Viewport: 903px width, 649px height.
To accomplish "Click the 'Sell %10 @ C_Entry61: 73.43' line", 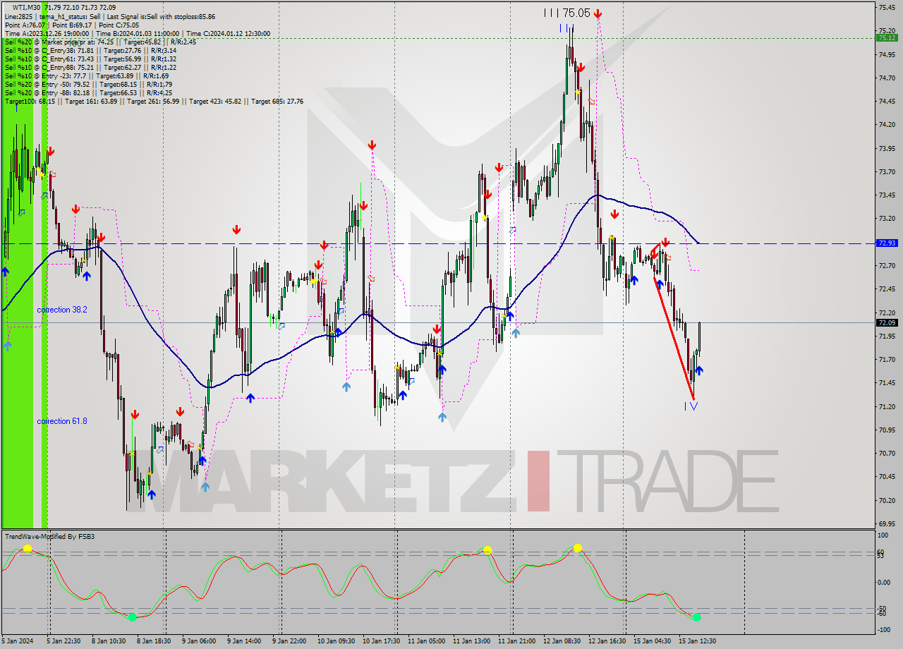I will tap(90, 59).
